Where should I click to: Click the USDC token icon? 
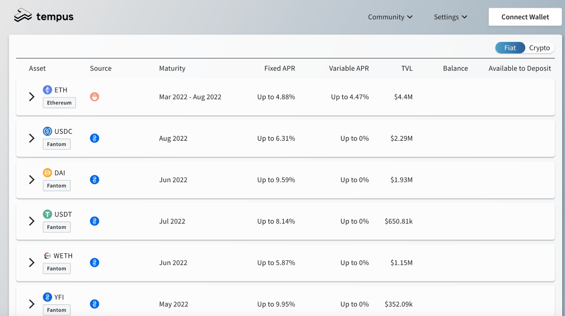[x=48, y=131]
